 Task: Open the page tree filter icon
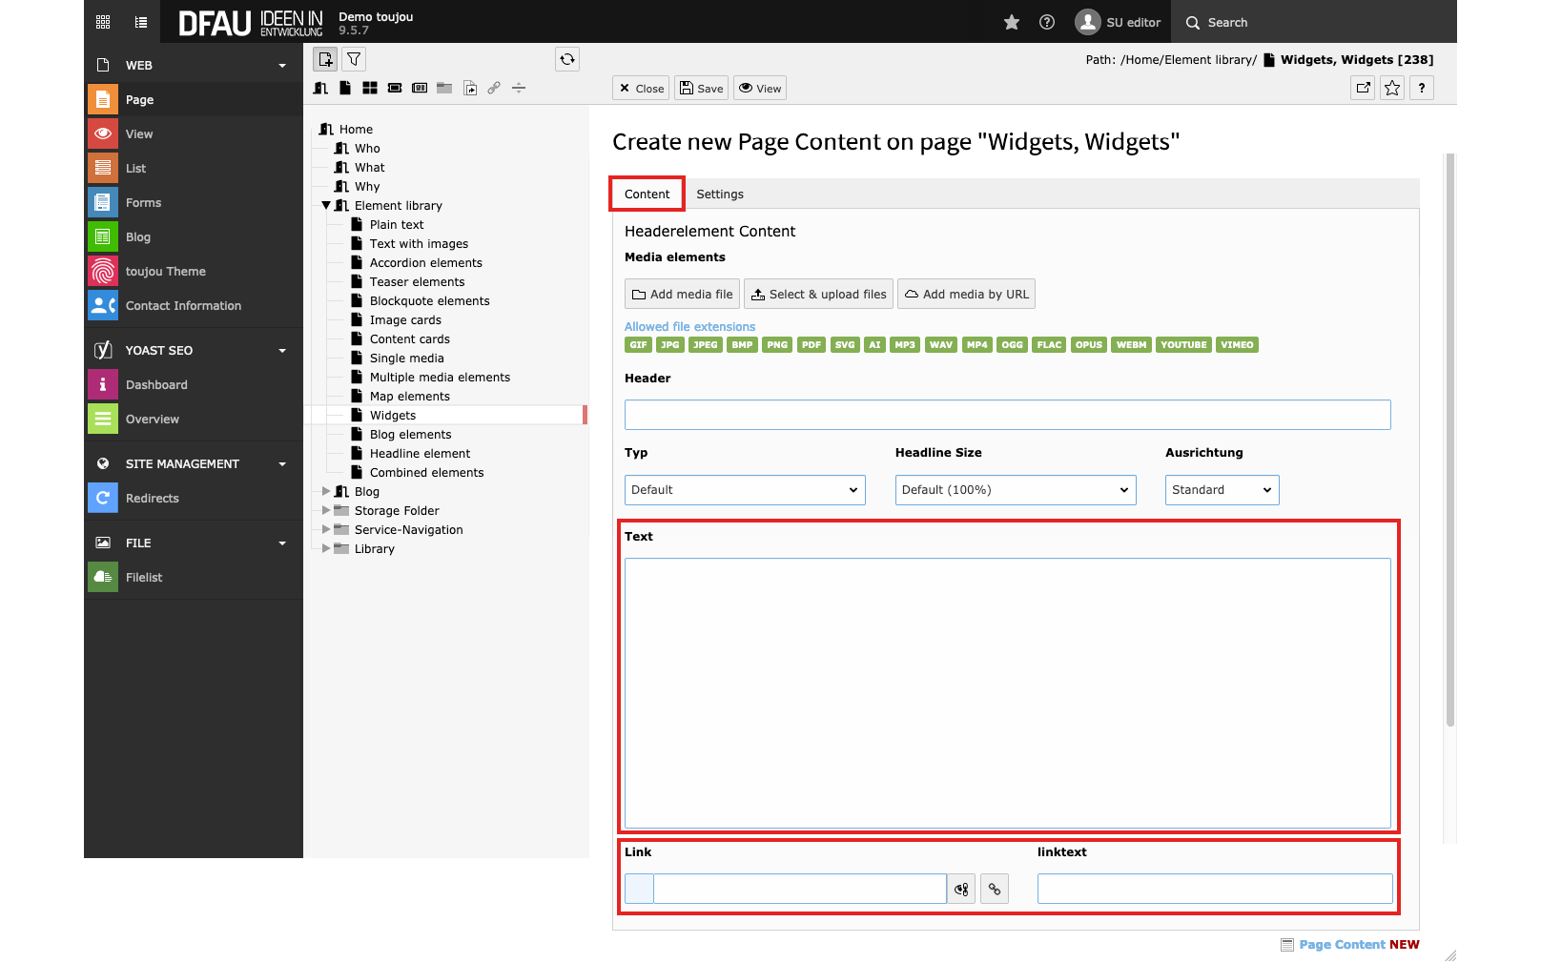coord(354,59)
